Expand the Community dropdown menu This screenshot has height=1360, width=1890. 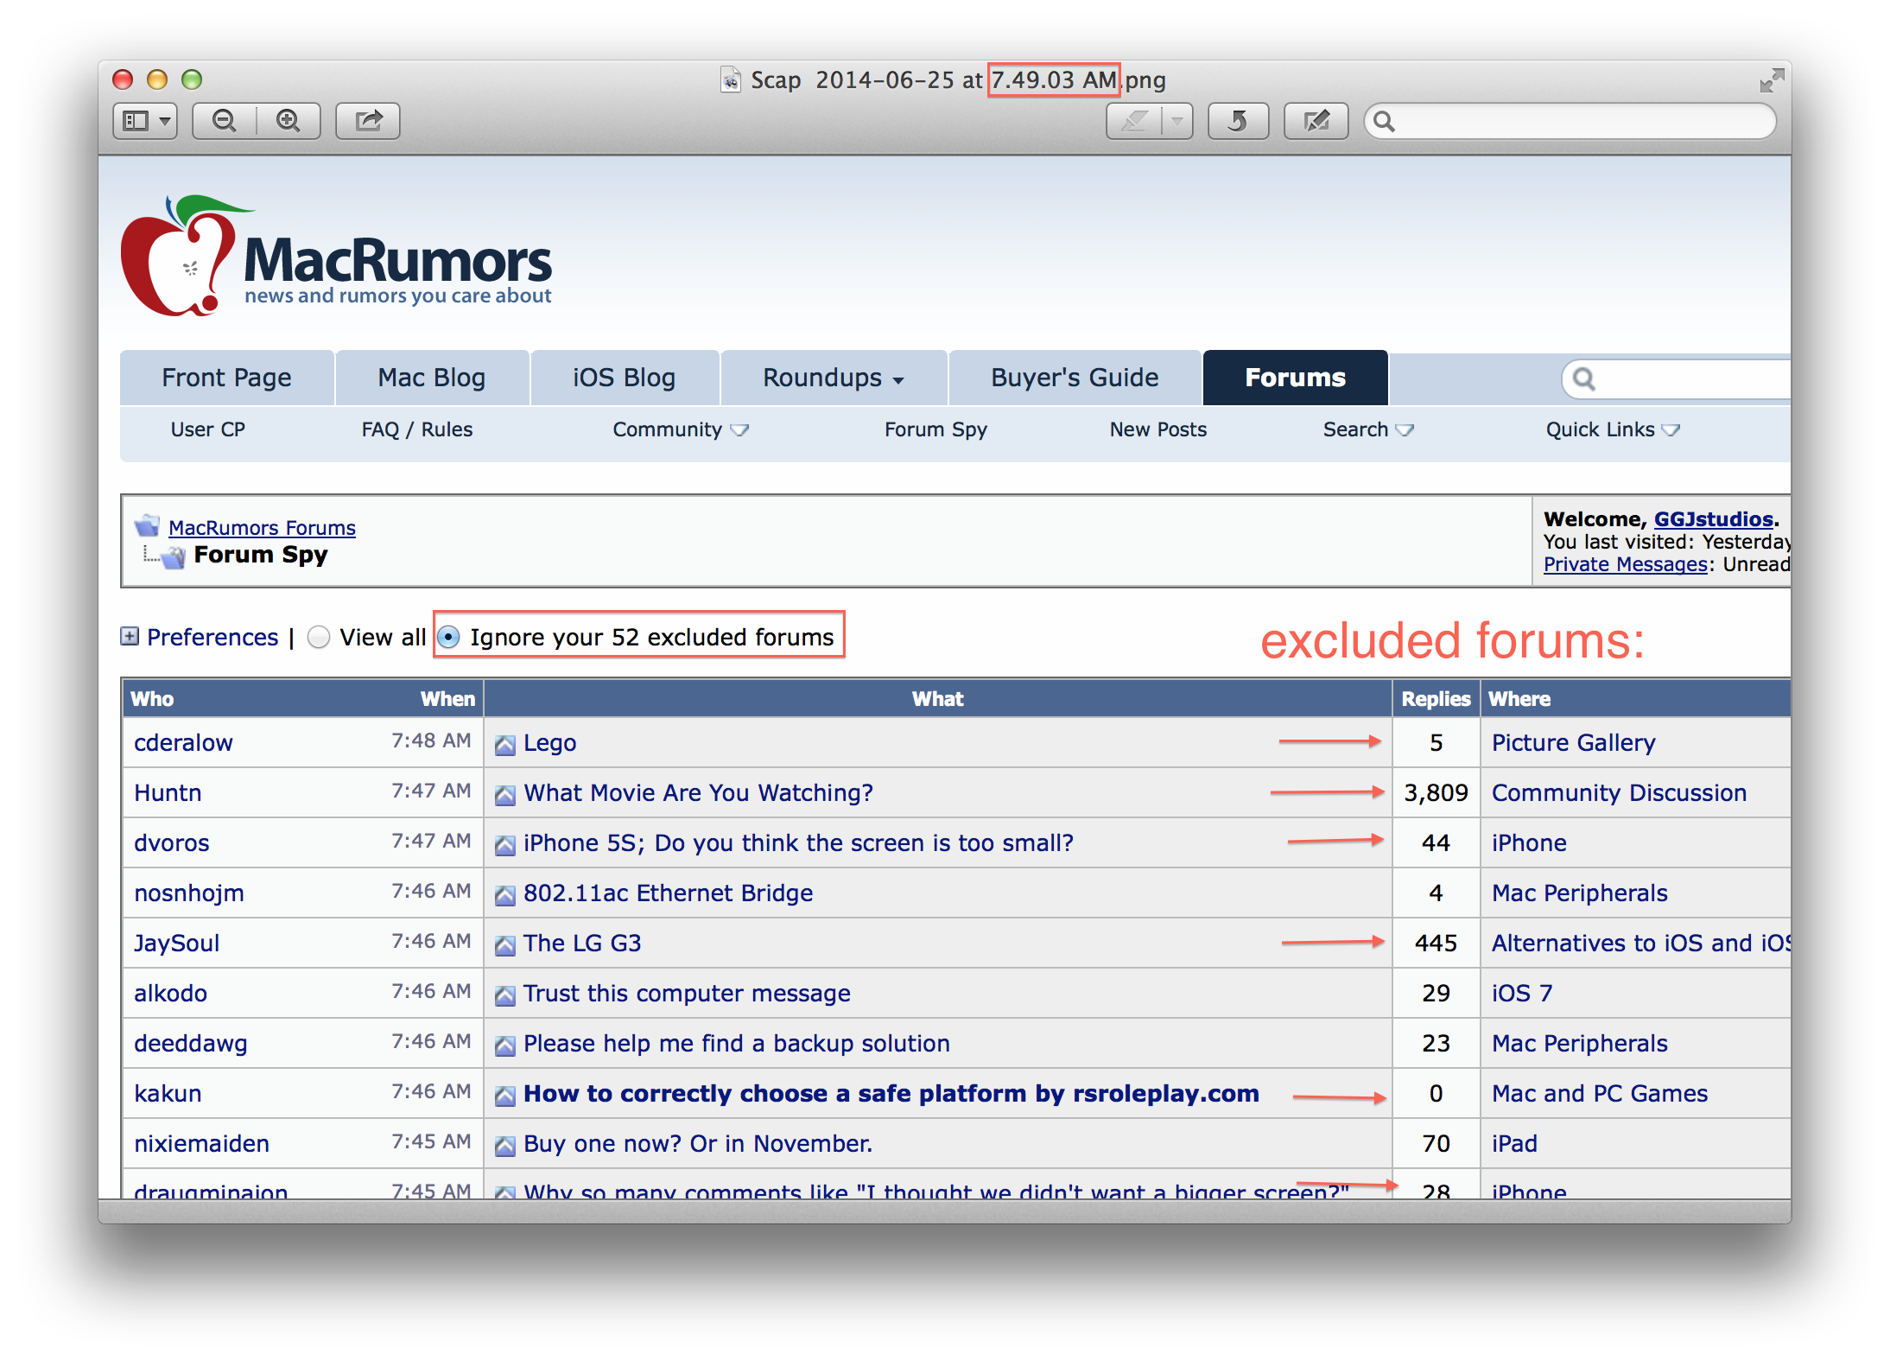[x=681, y=429]
